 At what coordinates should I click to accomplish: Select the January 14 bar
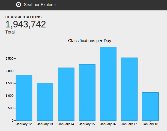(x=66, y=94)
